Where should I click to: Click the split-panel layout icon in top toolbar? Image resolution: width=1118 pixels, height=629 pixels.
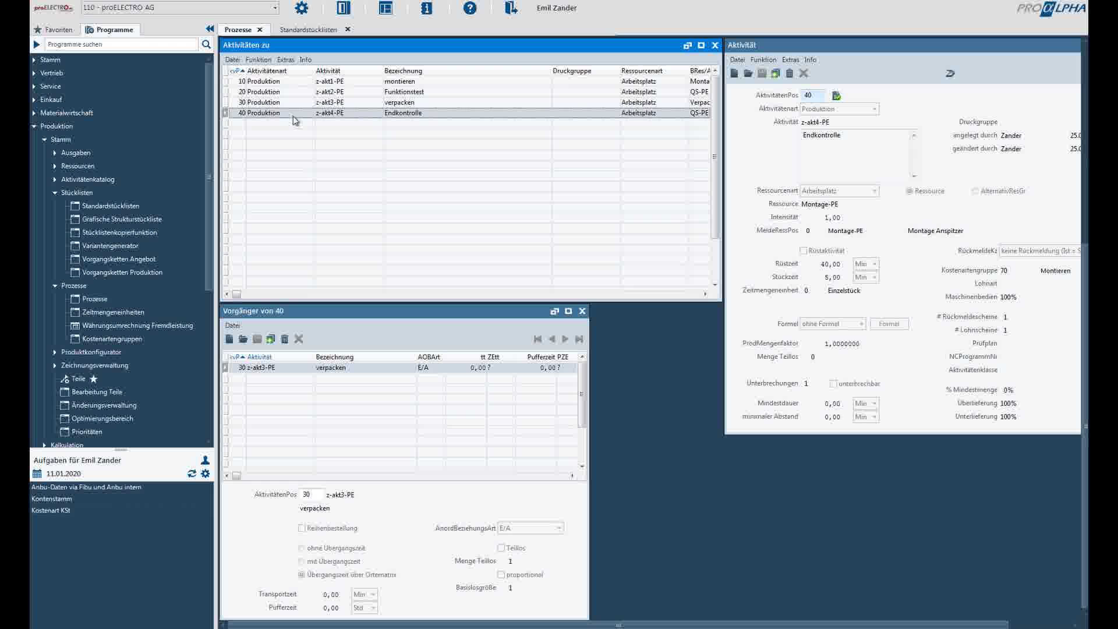click(x=344, y=8)
